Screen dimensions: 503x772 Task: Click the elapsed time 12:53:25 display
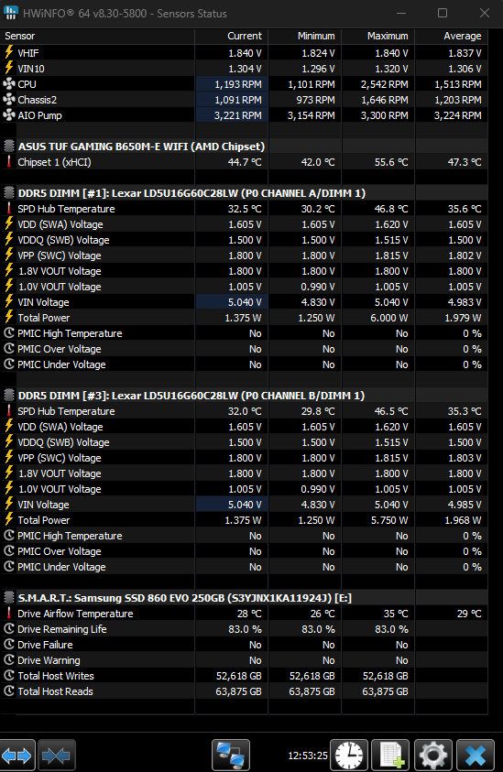[x=308, y=756]
